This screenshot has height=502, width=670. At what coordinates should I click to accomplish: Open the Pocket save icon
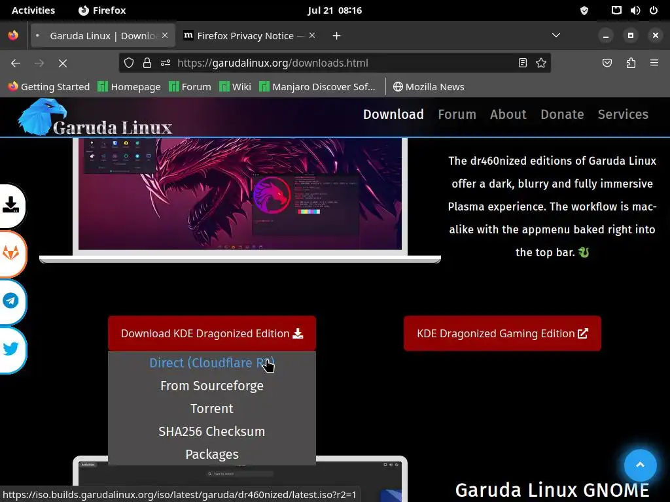pos(607,63)
